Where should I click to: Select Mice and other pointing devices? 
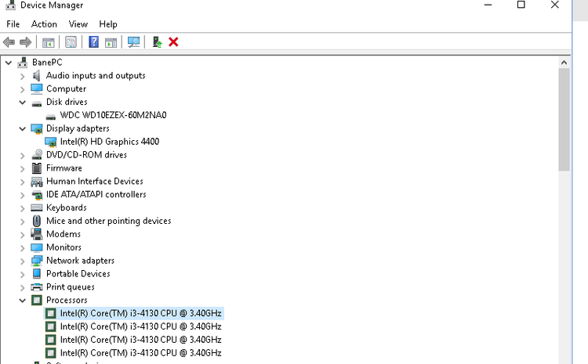coord(109,221)
